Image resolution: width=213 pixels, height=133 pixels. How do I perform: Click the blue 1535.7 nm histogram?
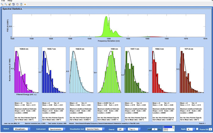[54, 70]
